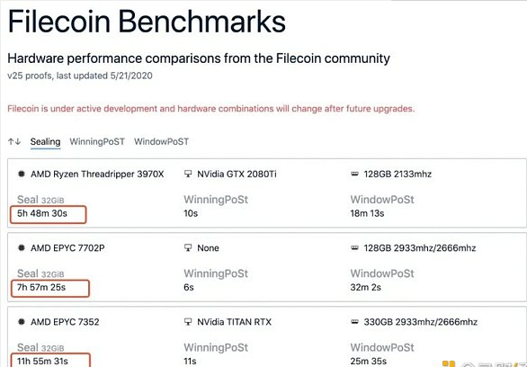Viewport: 527px width, 367px height.
Task: Click memory icon beside 330GB 2933mhz/2666mhz
Action: coord(354,322)
